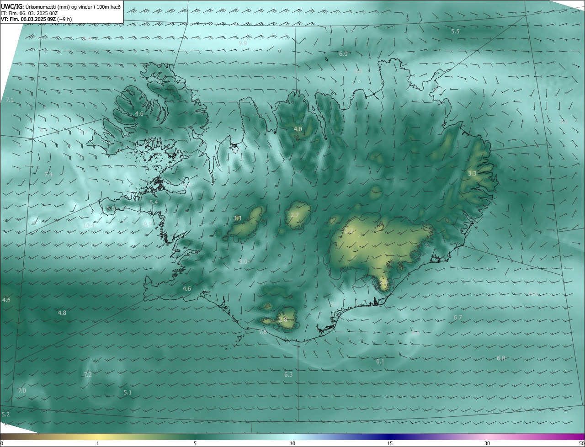Click the 1 tick label on the color scale
This screenshot has height=447, width=585.
coord(98,444)
